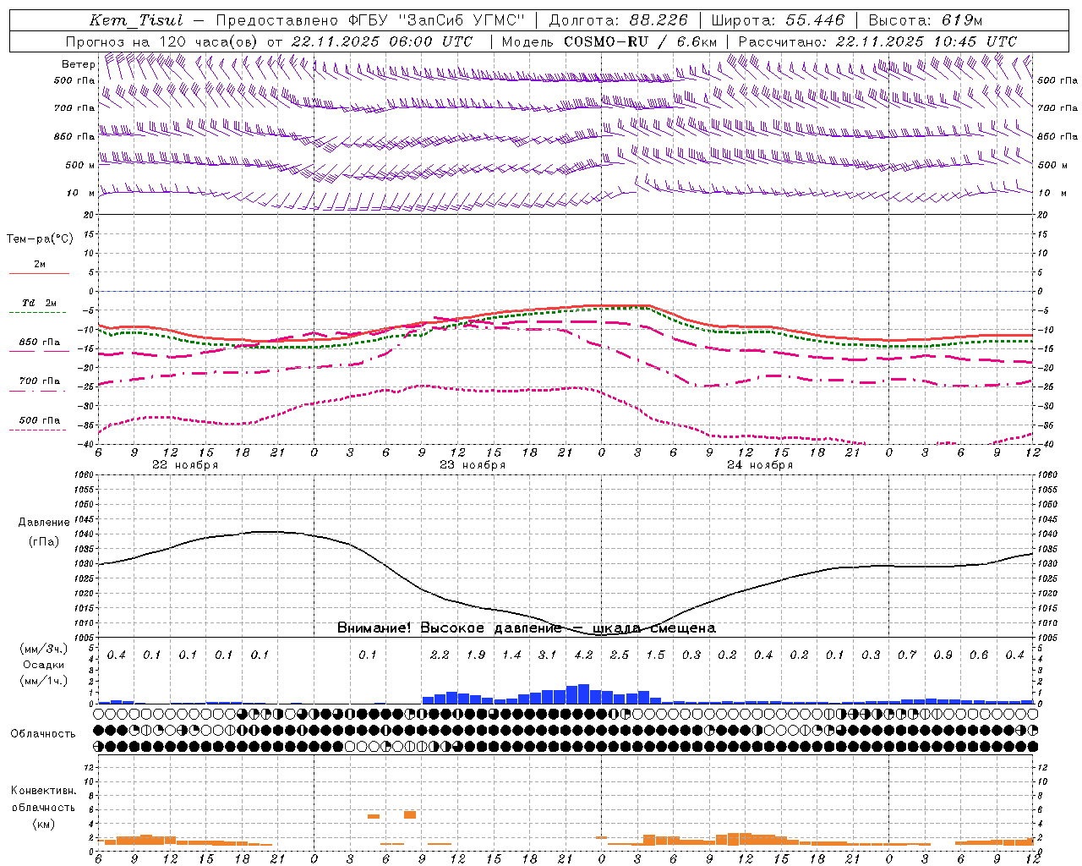Click the 0.6 precipitation value
Image resolution: width=1082 pixels, height=866 pixels.
coord(979,655)
